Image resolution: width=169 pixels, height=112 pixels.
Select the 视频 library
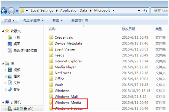pos(17,70)
